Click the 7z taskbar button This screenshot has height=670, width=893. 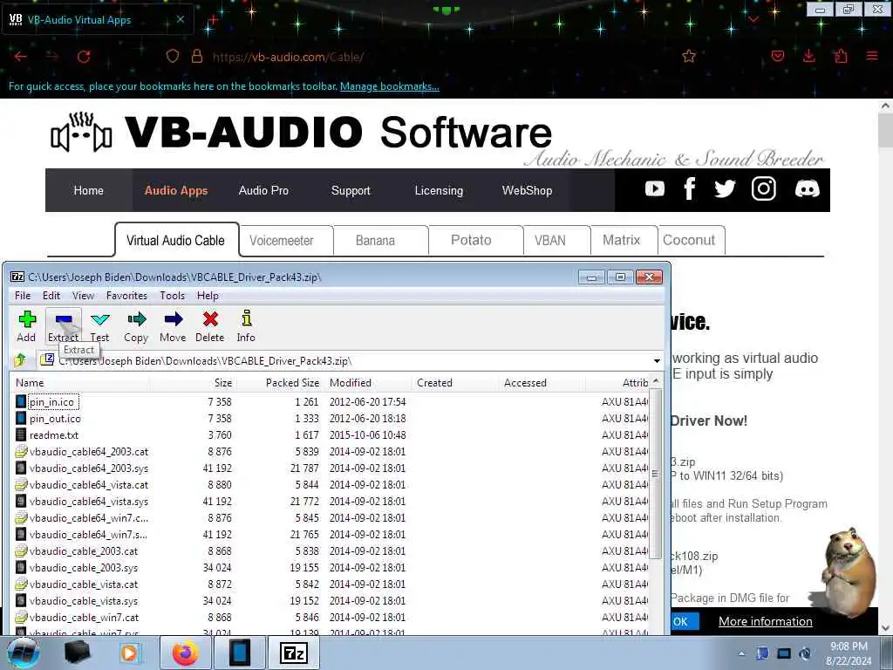[x=294, y=653]
